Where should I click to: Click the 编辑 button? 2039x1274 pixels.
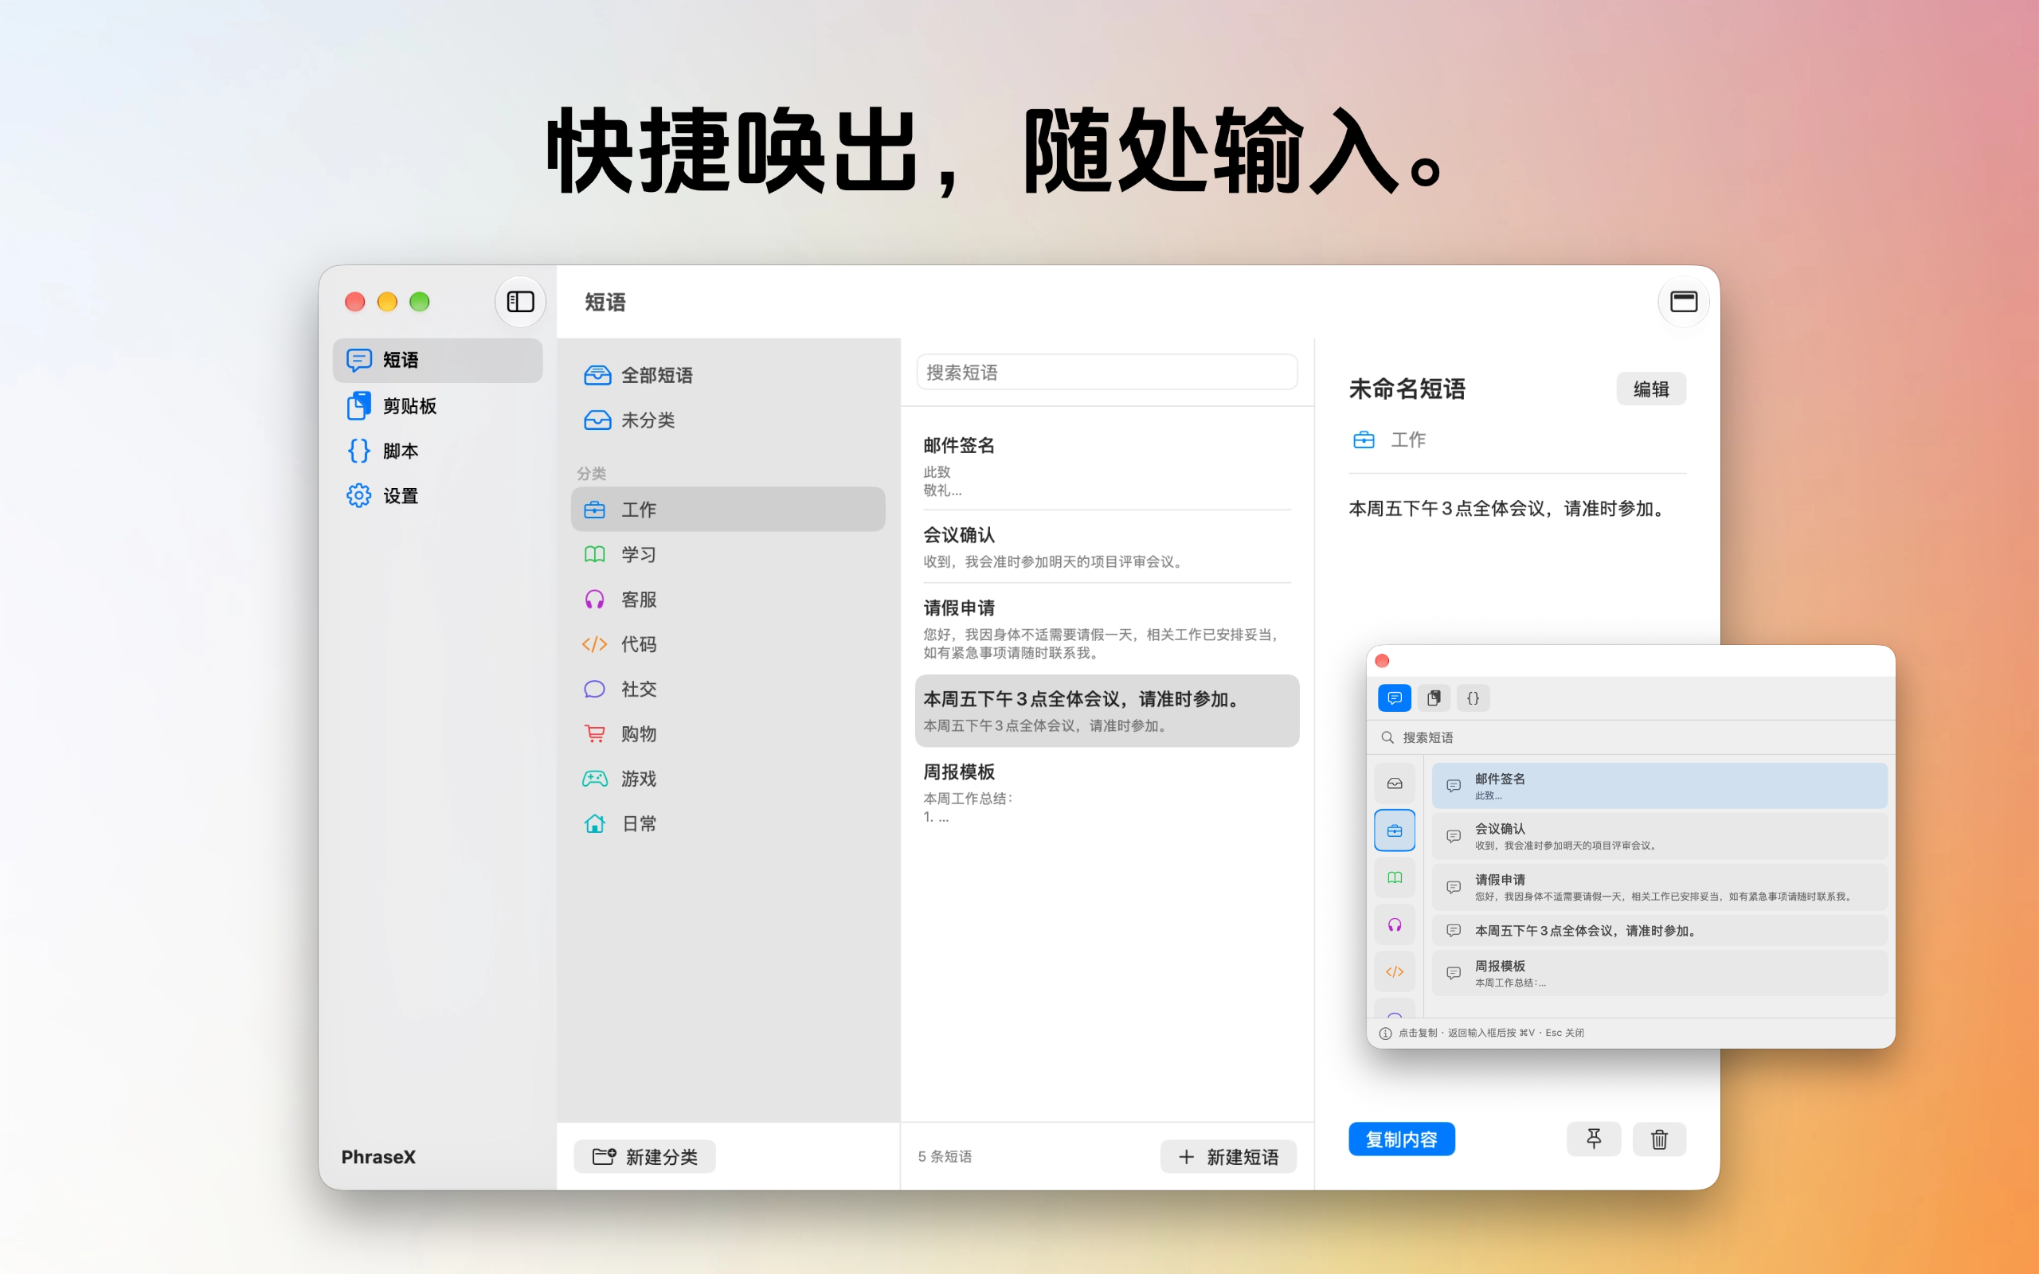click(1650, 389)
